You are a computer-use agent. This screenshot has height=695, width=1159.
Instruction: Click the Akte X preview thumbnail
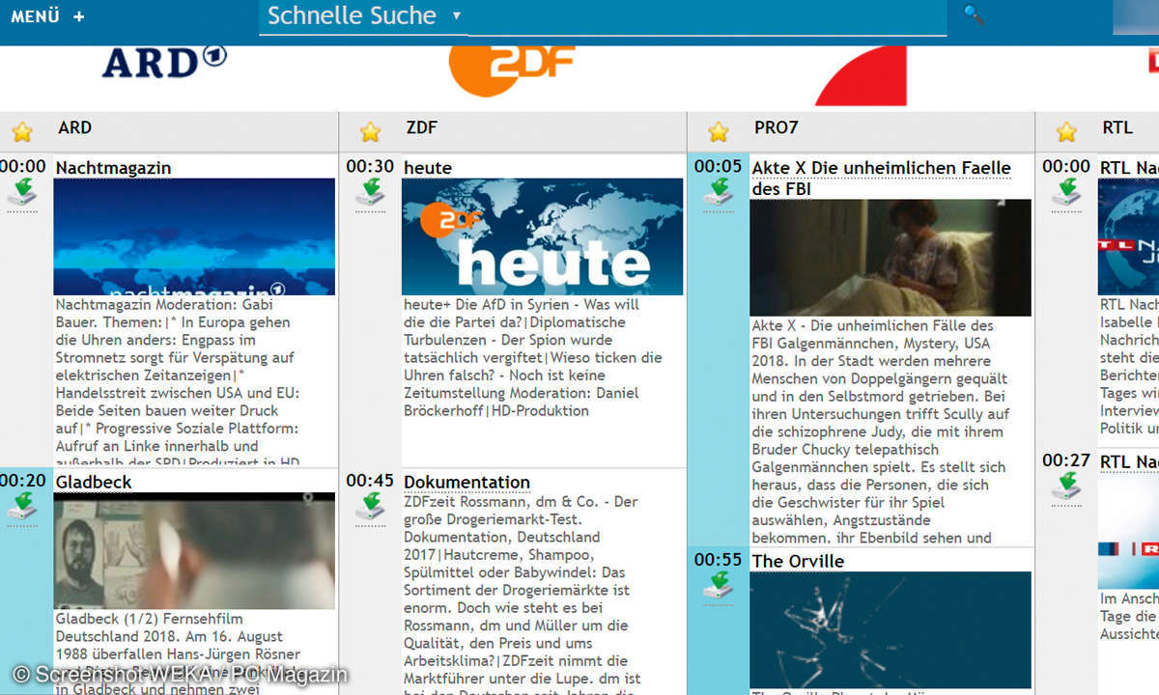click(x=890, y=258)
